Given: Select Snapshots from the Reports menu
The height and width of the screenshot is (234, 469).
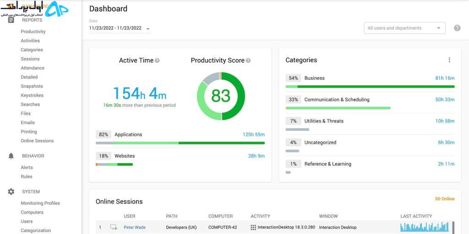Looking at the screenshot, I should click(x=32, y=86).
